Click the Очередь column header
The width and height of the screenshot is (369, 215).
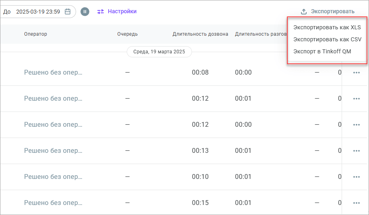click(127, 34)
